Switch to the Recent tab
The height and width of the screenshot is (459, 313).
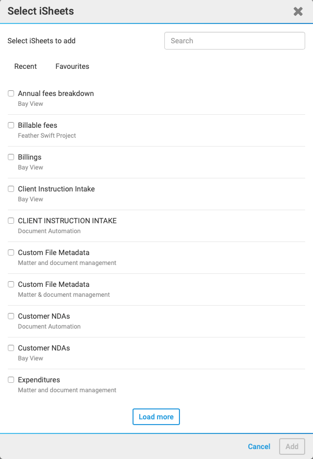26,66
